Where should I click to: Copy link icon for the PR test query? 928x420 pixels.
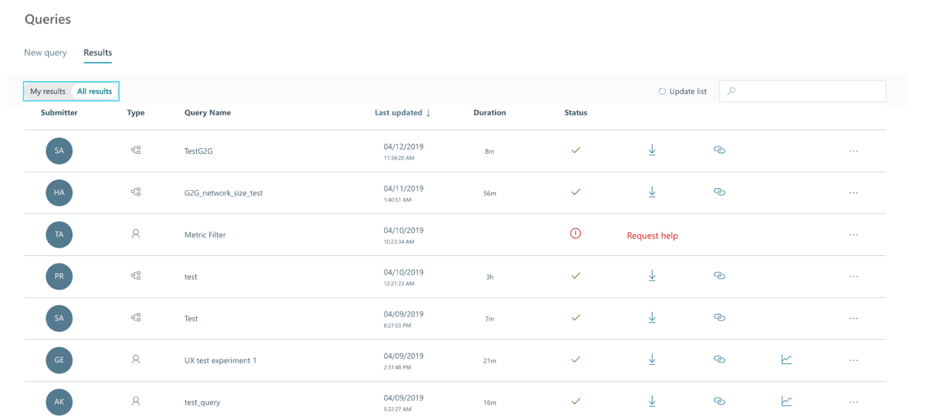719,276
